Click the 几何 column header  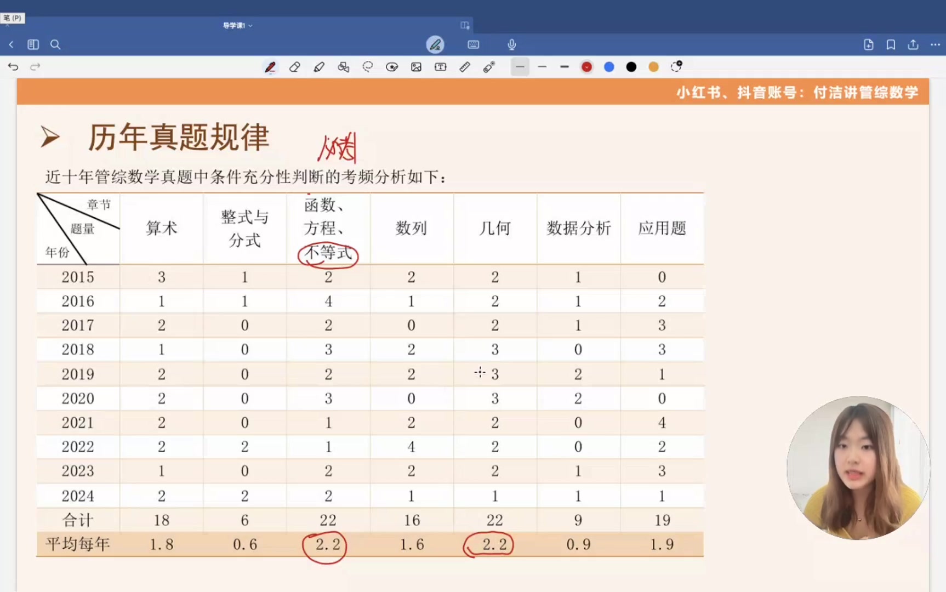(495, 228)
